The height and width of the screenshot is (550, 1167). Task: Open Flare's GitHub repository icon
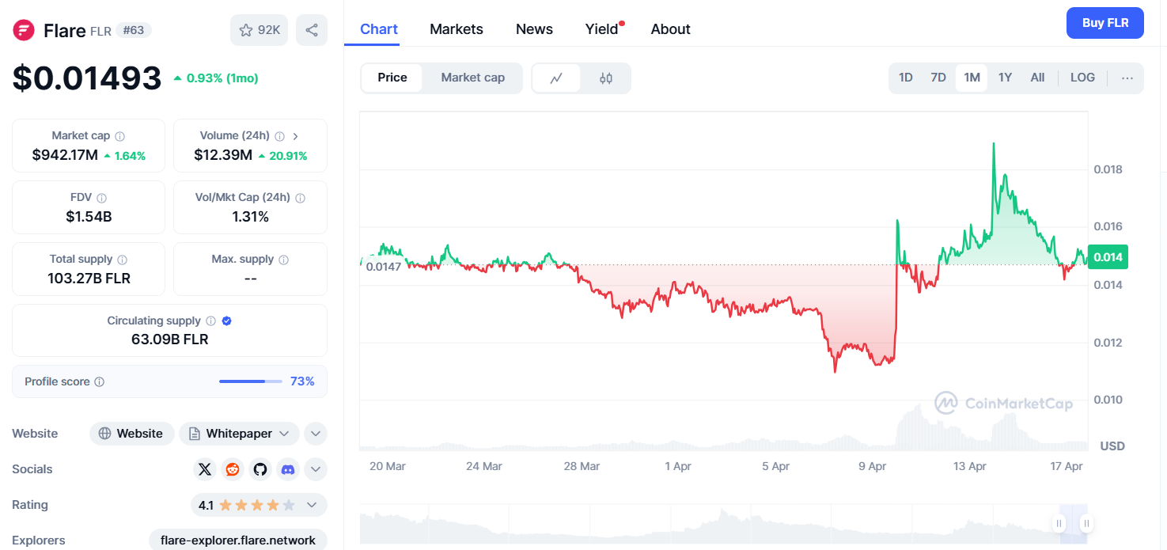[x=260, y=469]
